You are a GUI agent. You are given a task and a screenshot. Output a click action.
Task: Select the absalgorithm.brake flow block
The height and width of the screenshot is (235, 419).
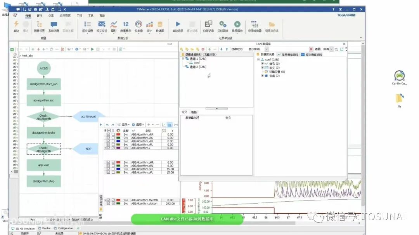pyautogui.click(x=44, y=133)
